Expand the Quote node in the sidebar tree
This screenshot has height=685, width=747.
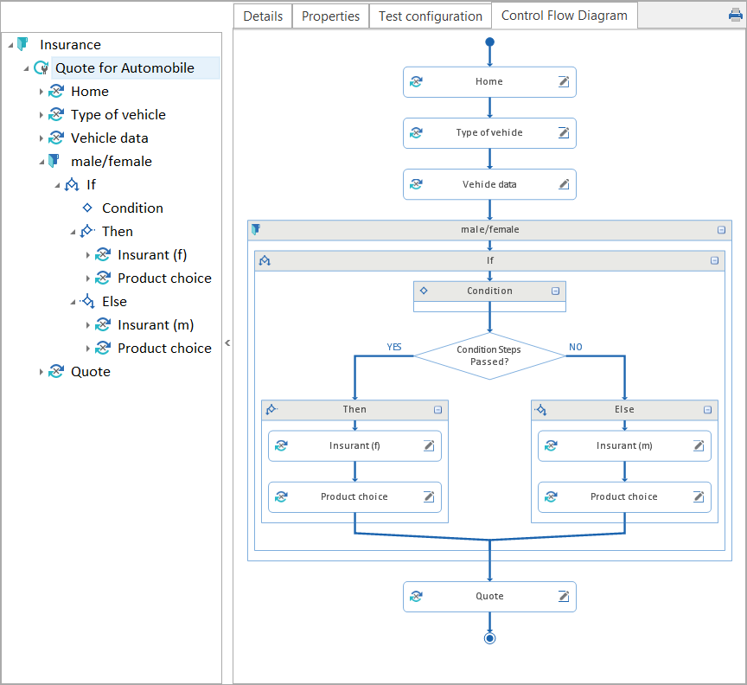pyautogui.click(x=41, y=371)
